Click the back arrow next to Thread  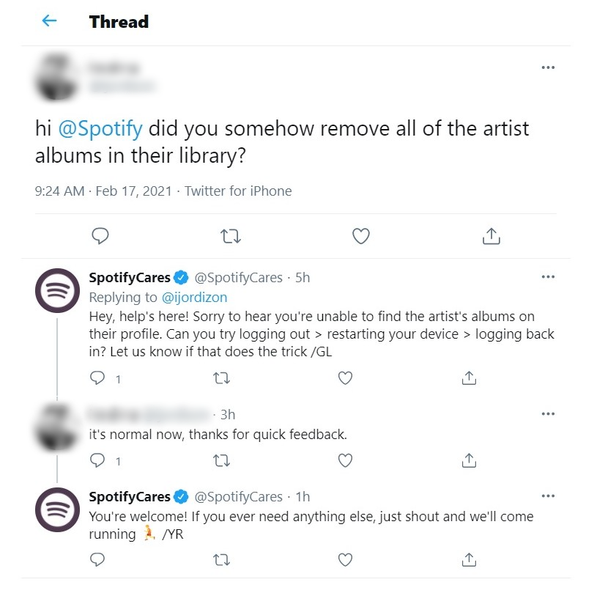pos(49,21)
